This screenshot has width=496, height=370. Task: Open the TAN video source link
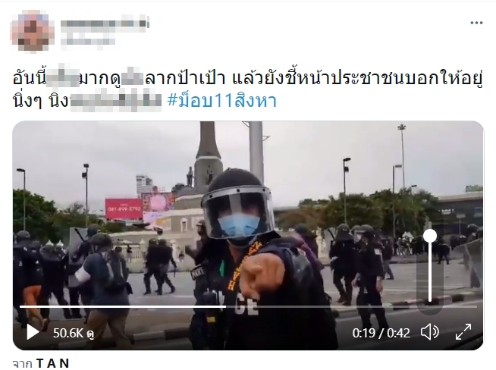click(x=53, y=363)
